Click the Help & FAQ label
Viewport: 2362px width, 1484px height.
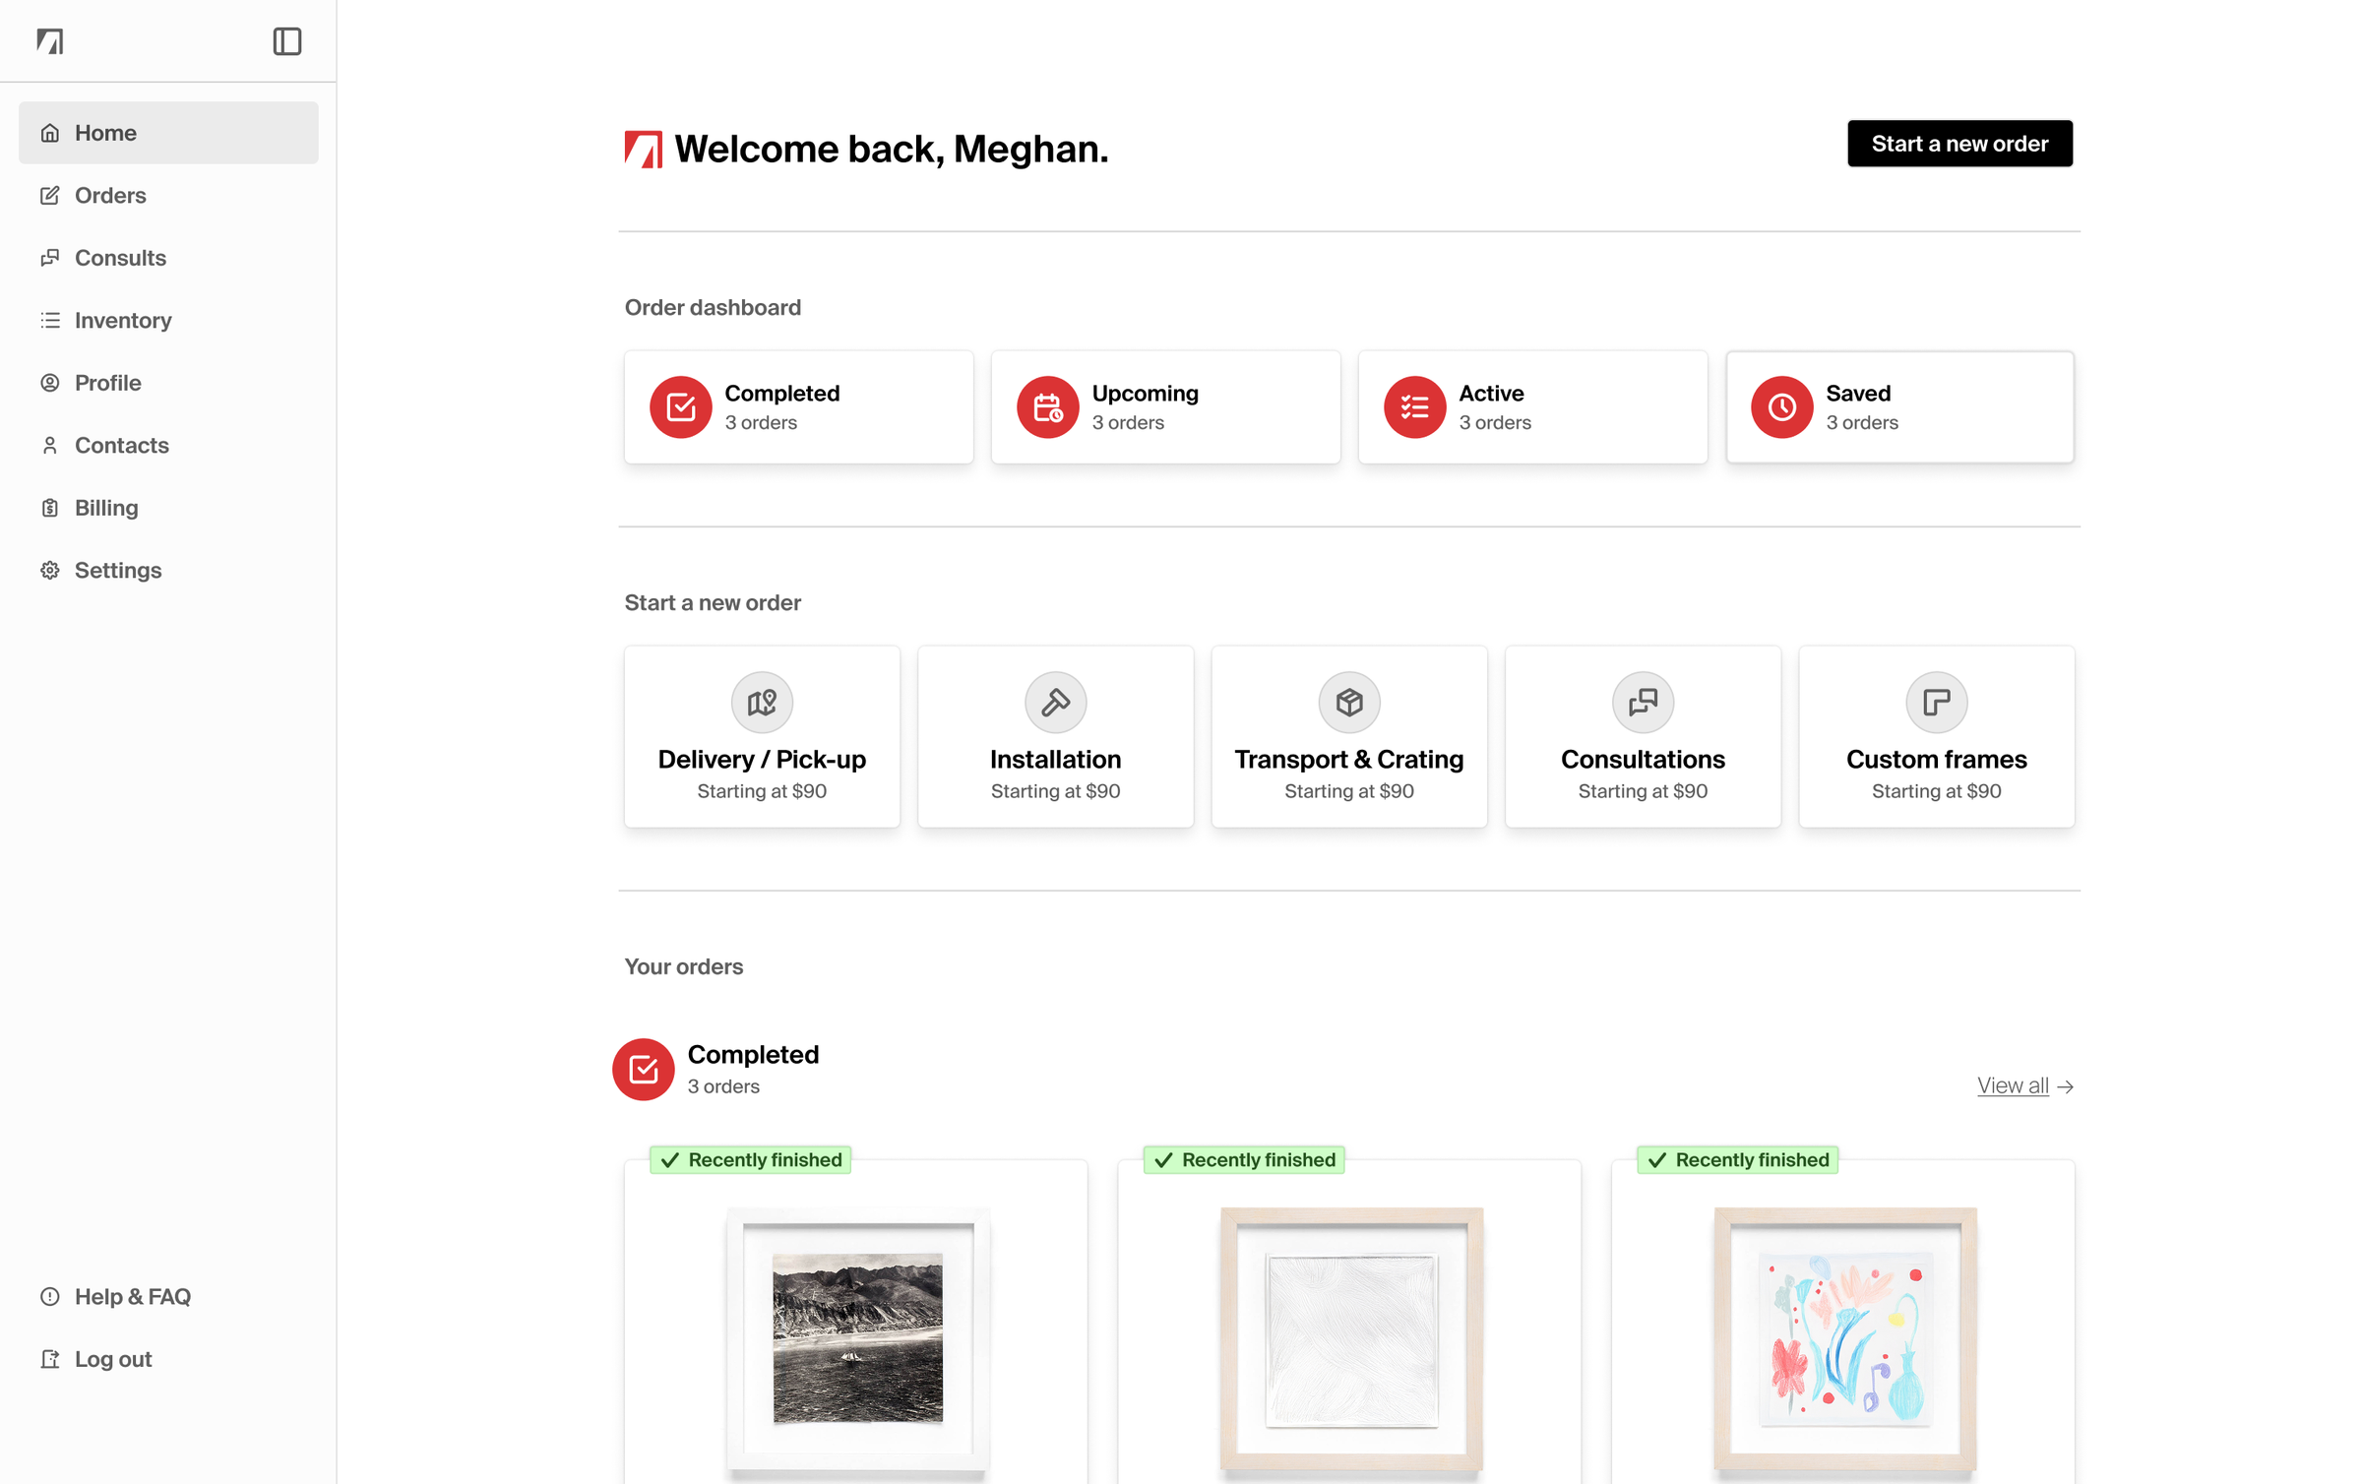tap(133, 1296)
